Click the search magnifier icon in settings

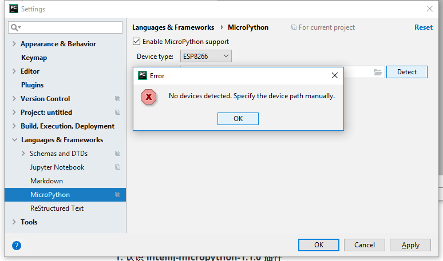tap(15, 27)
